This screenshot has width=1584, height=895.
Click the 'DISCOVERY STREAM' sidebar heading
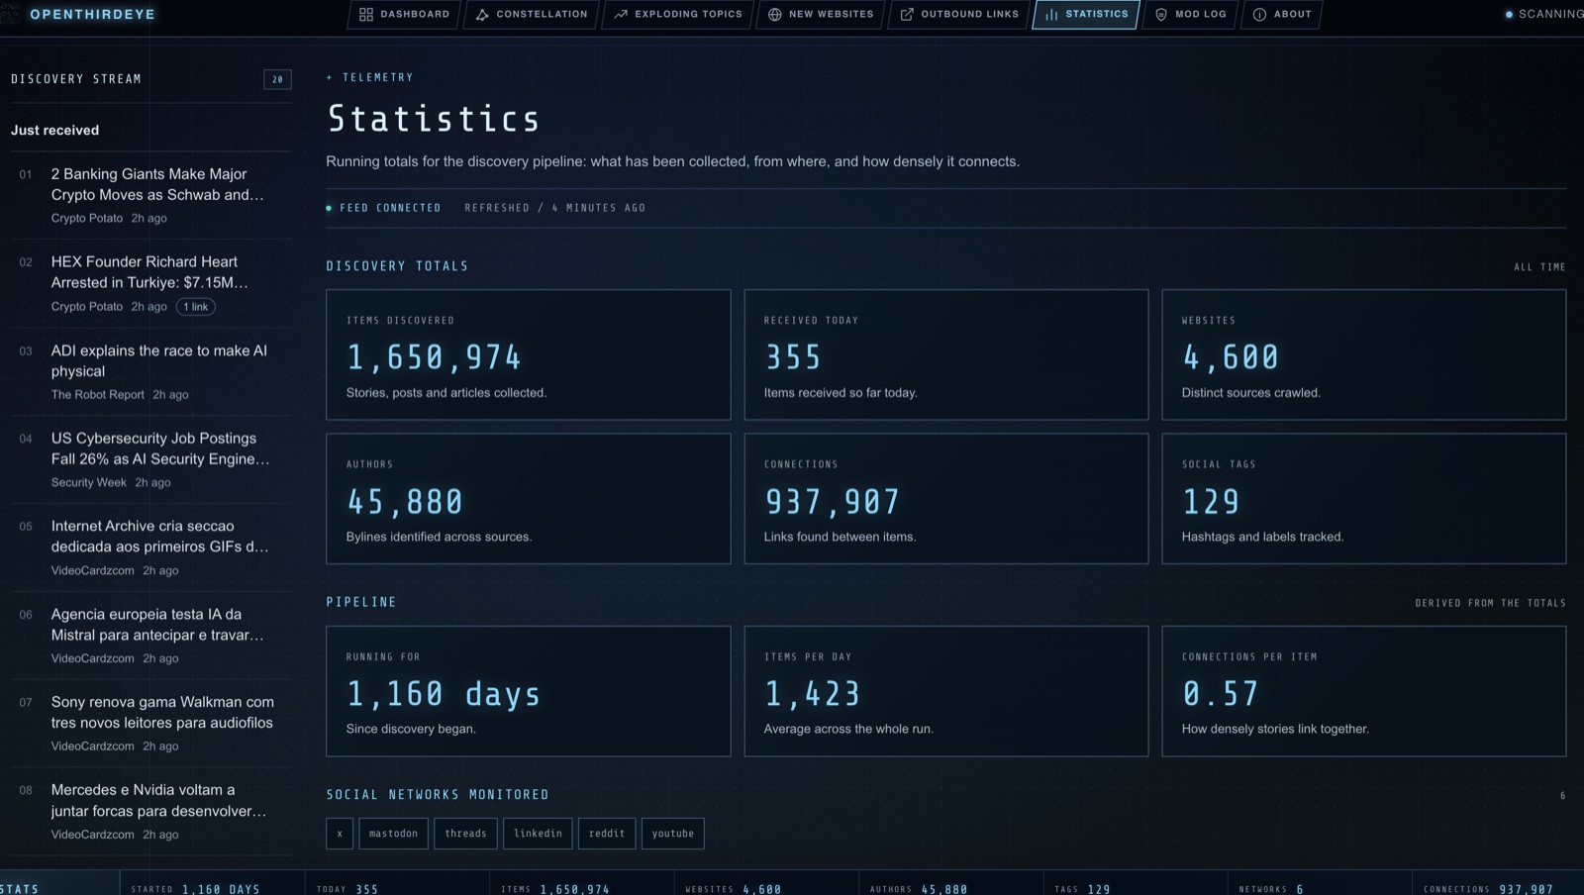tap(76, 79)
